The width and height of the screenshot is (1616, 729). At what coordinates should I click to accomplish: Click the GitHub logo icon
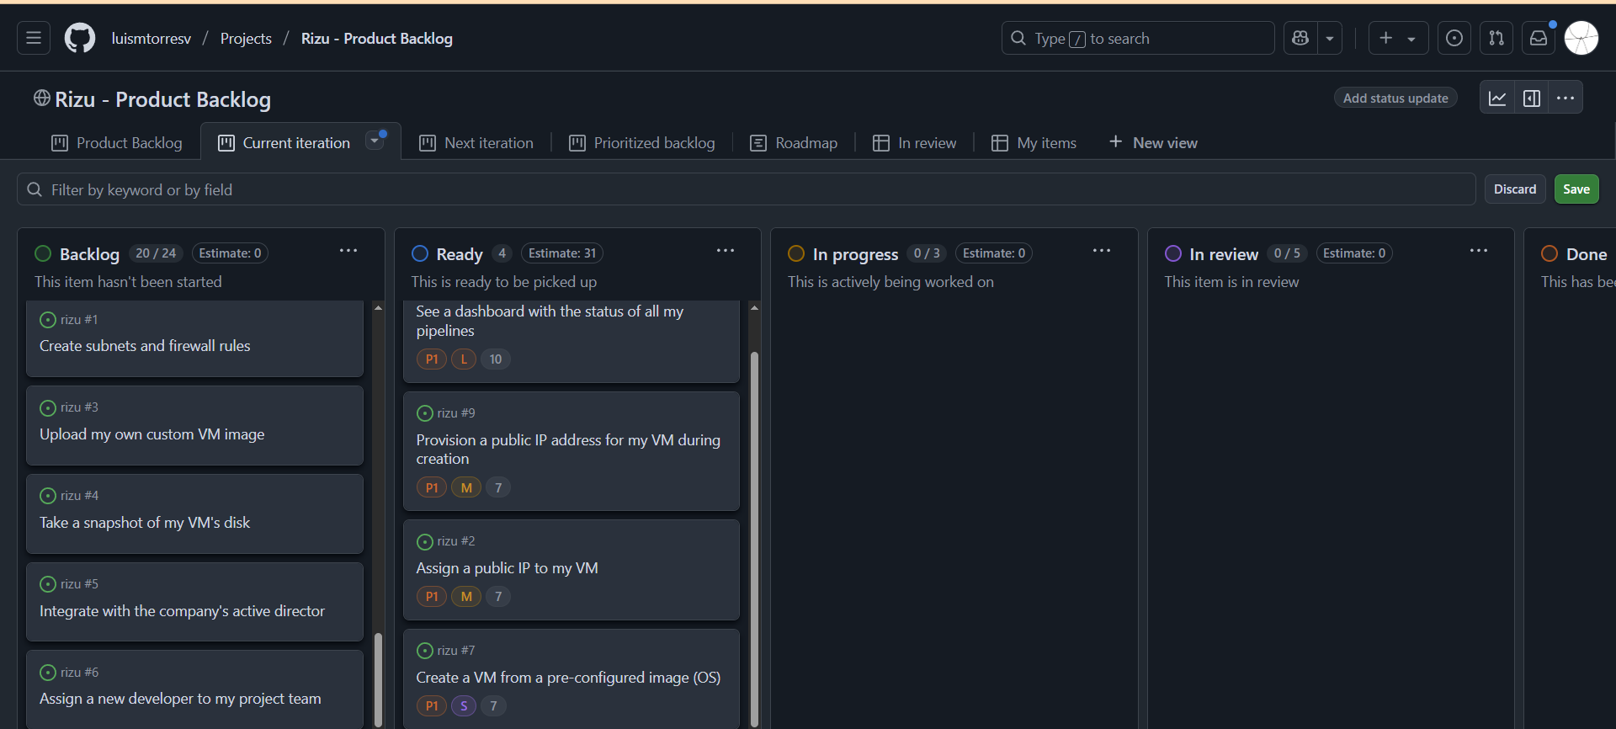coord(80,38)
